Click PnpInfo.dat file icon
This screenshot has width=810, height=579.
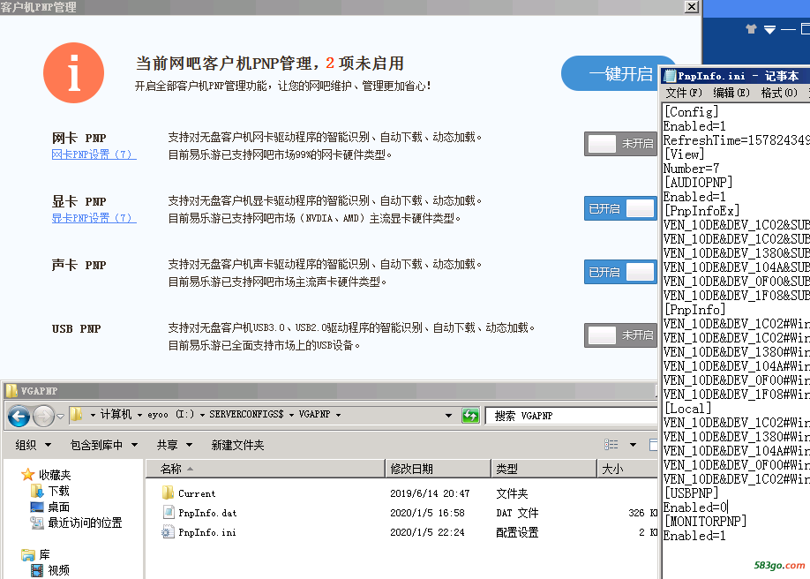168,512
